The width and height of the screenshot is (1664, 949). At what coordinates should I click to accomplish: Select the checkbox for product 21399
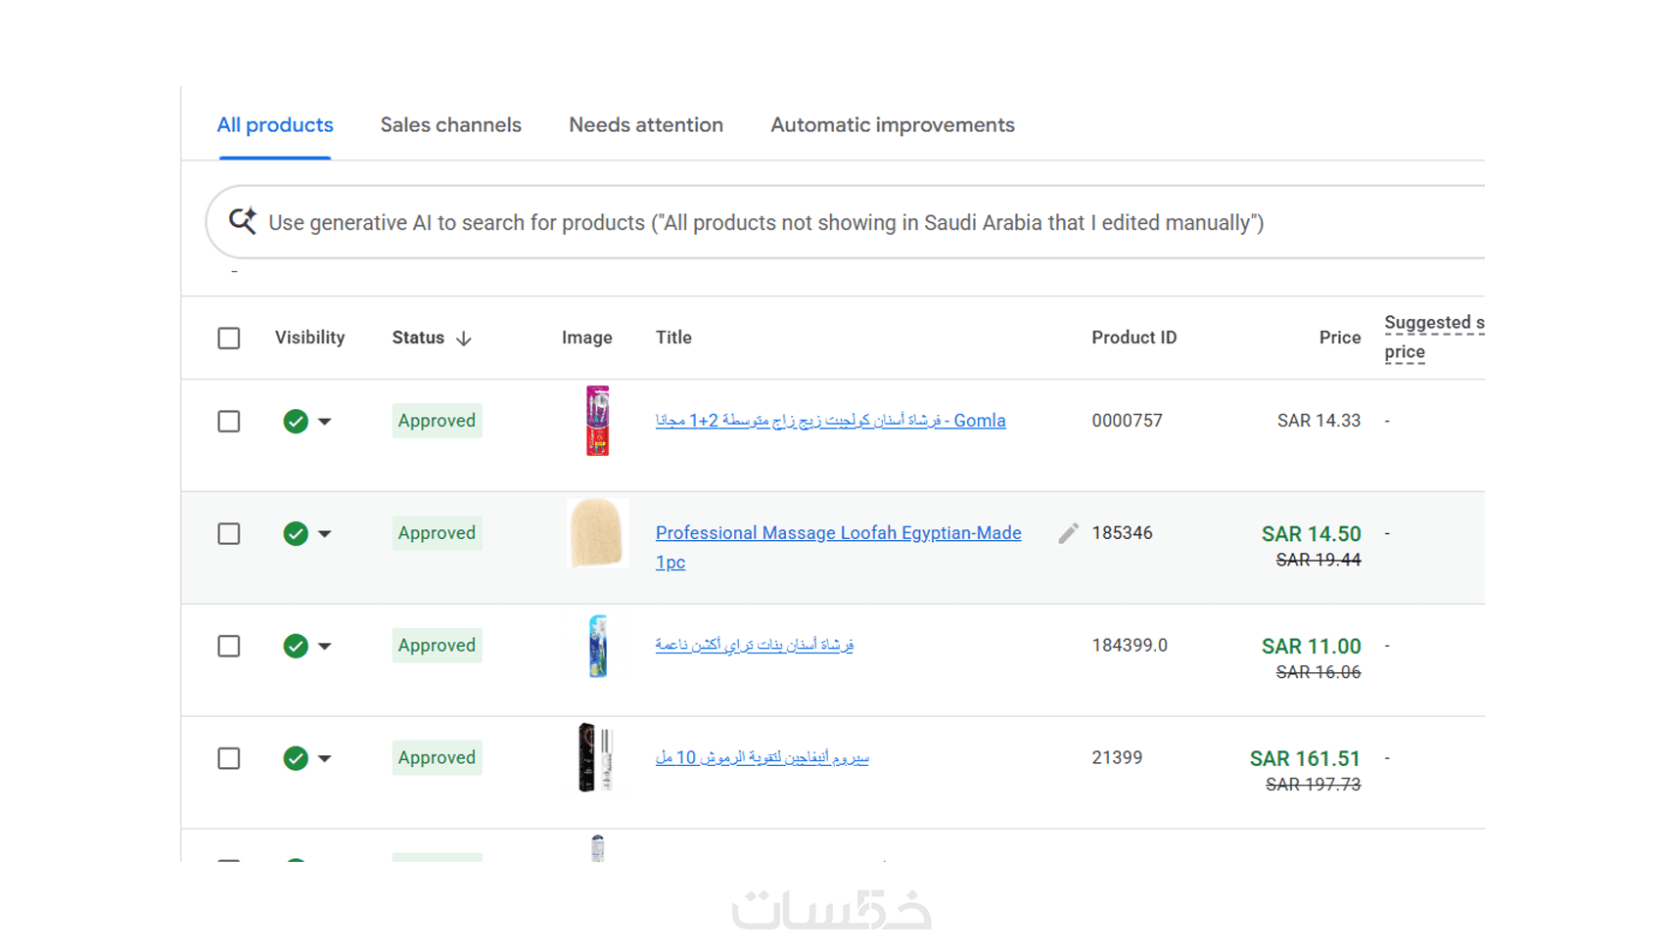pos(229,759)
